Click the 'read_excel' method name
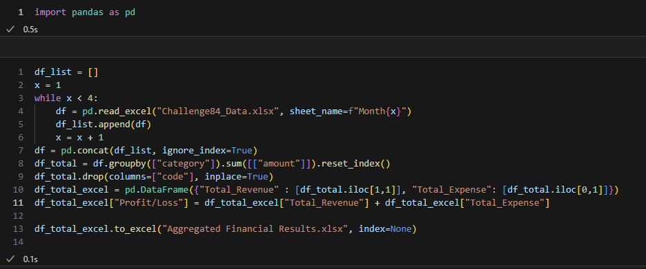The image size is (646, 269). 125,111
